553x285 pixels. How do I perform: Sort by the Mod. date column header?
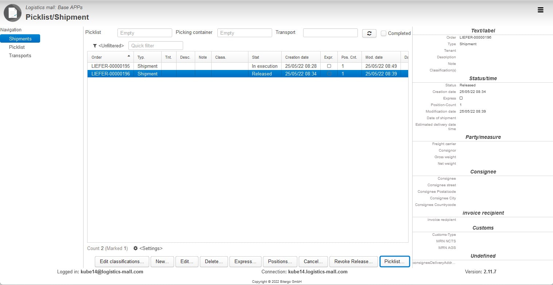[381, 57]
